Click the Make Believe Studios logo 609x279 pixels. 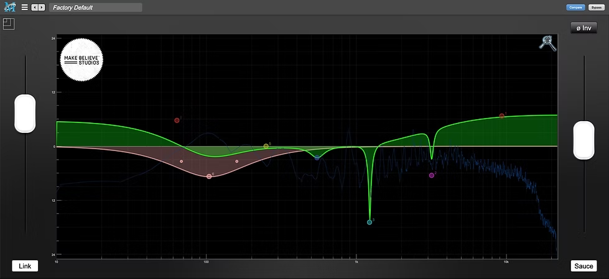point(81,60)
